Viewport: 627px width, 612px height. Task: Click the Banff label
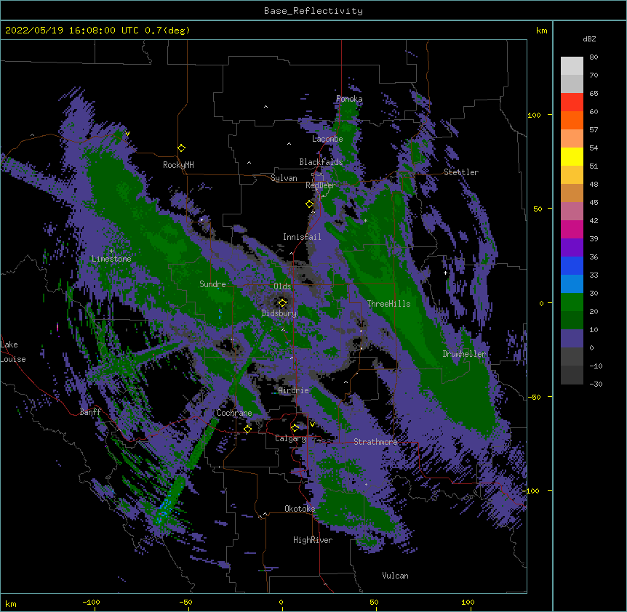coord(90,412)
